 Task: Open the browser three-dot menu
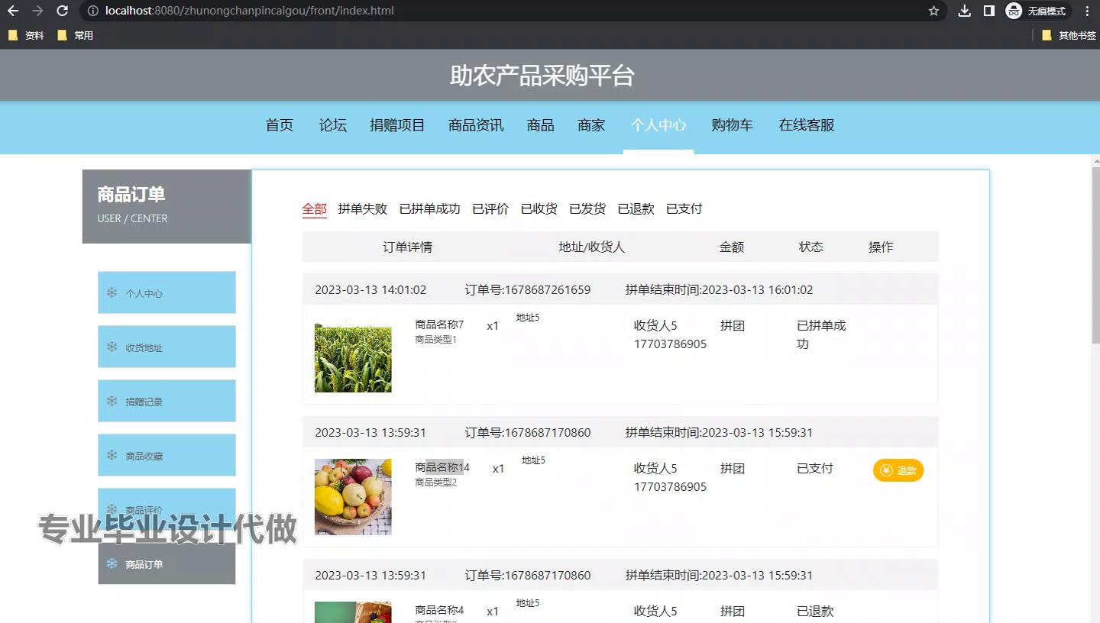coord(1087,11)
